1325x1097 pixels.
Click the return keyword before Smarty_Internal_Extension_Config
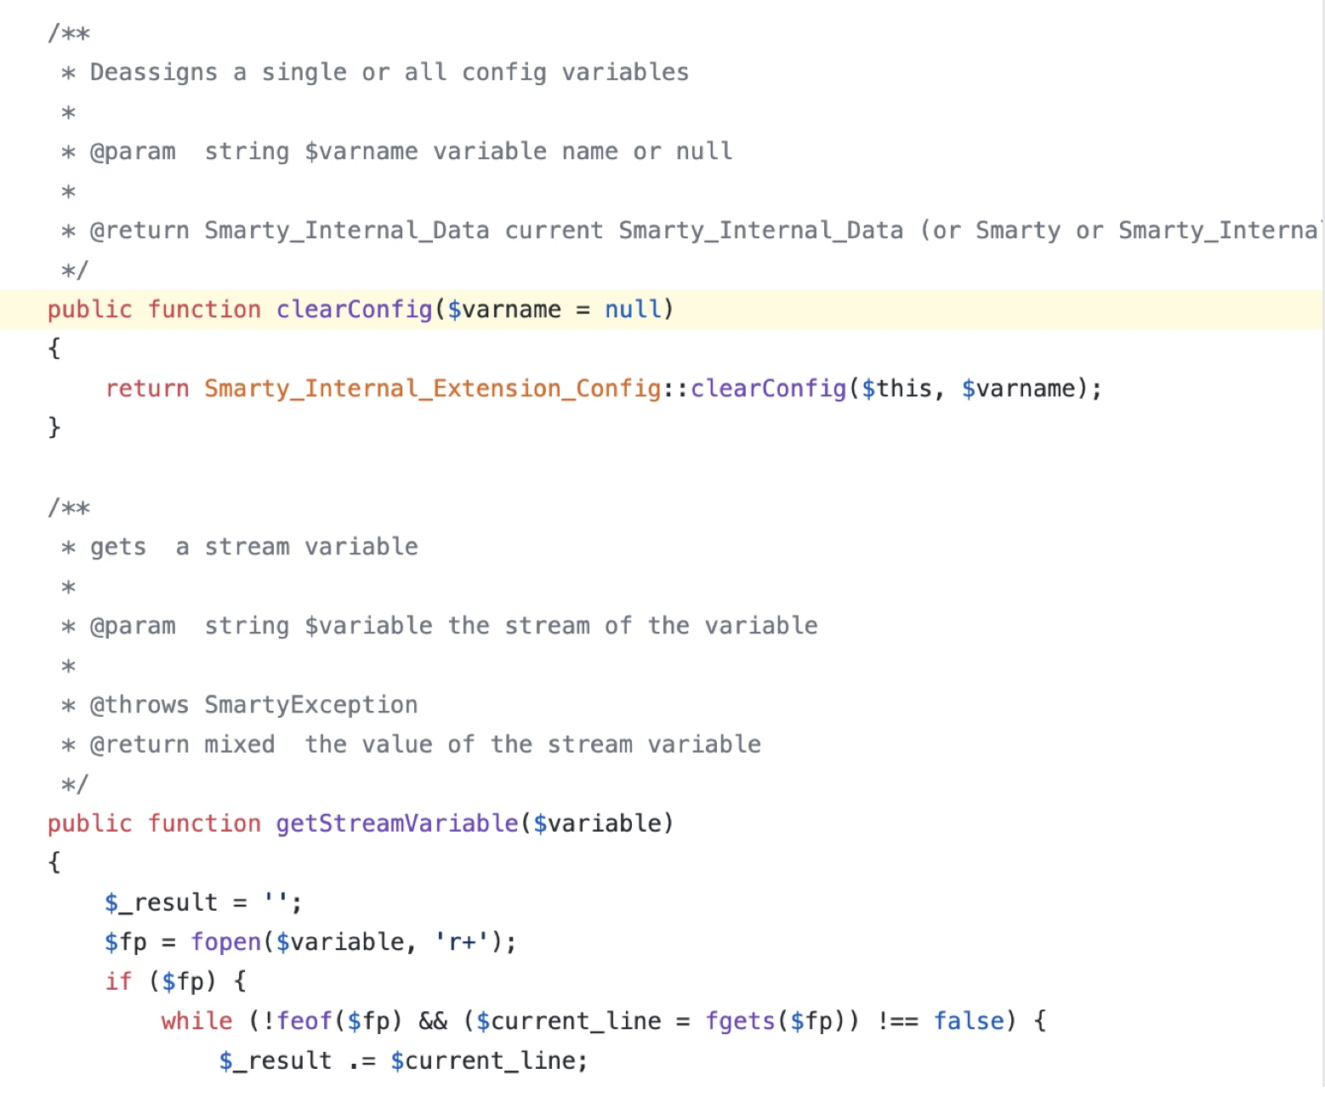(x=147, y=389)
